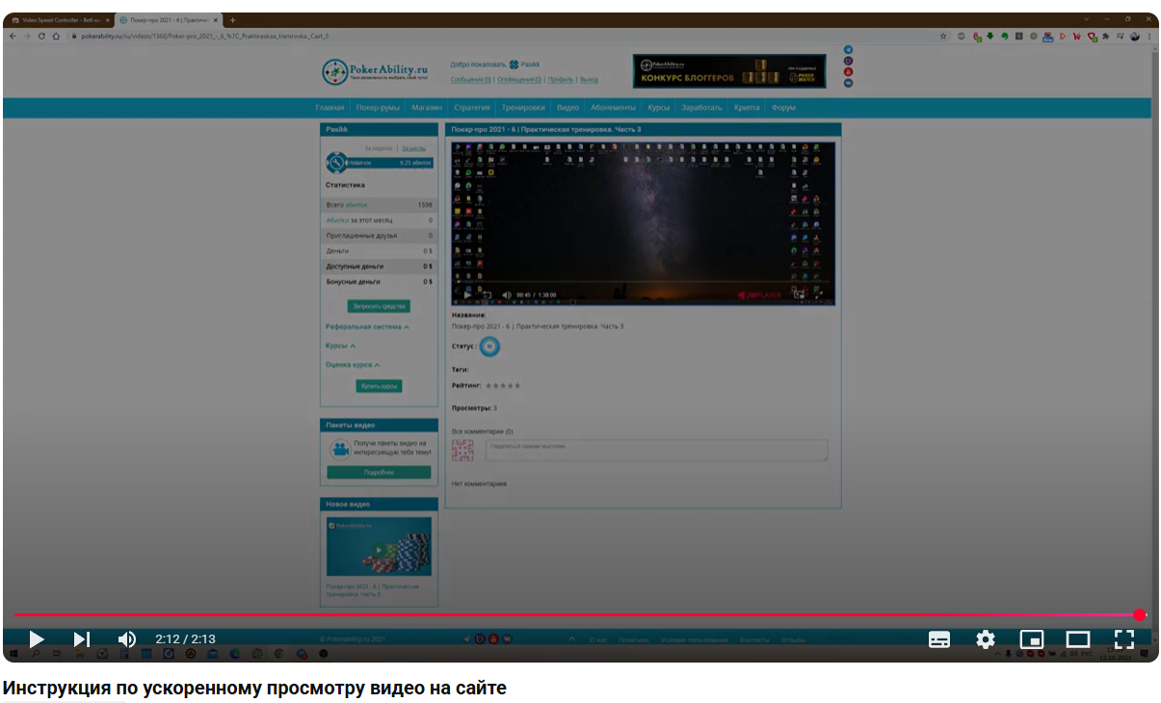Image resolution: width=1161 pixels, height=703 pixels.
Task: Click the browser back arrow
Action: click(13, 37)
